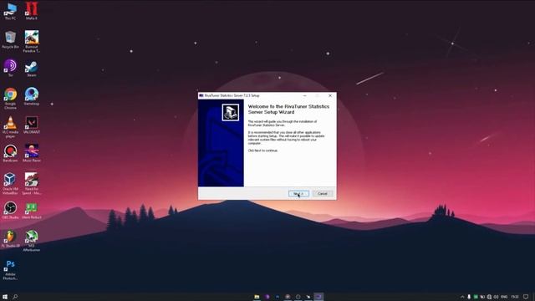Screen dimensions: 535x301
Task: Select the active installer taskbar item
Action: 318,297
